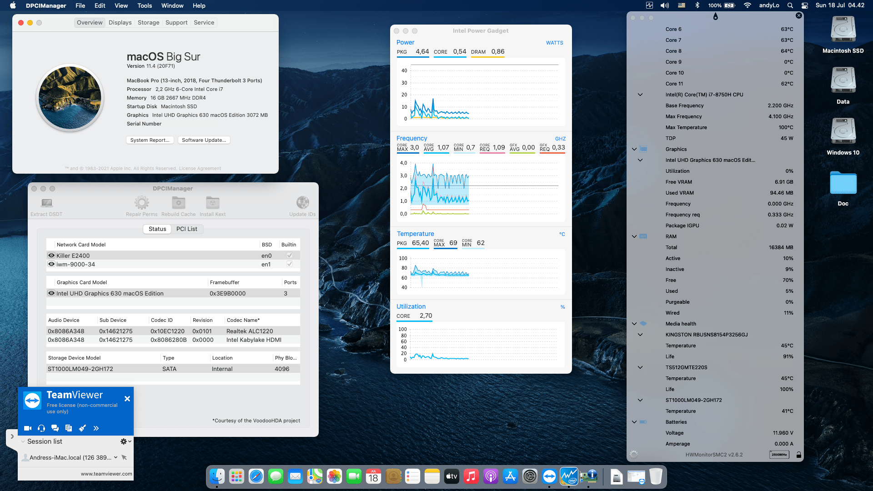
Task: Click the ST1000LM049-2GH172 storage device row
Action: tap(173, 369)
